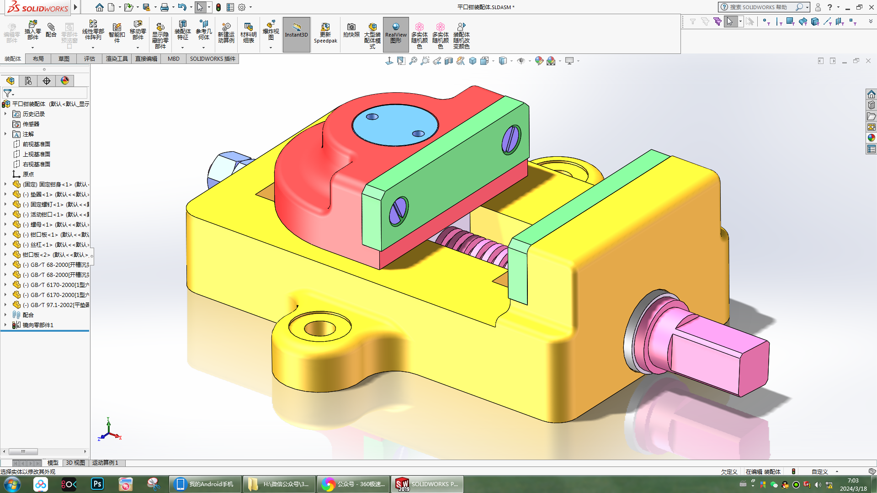This screenshot has height=493, width=877.
Task: Click the Undo arrow icon
Action: (182, 7)
